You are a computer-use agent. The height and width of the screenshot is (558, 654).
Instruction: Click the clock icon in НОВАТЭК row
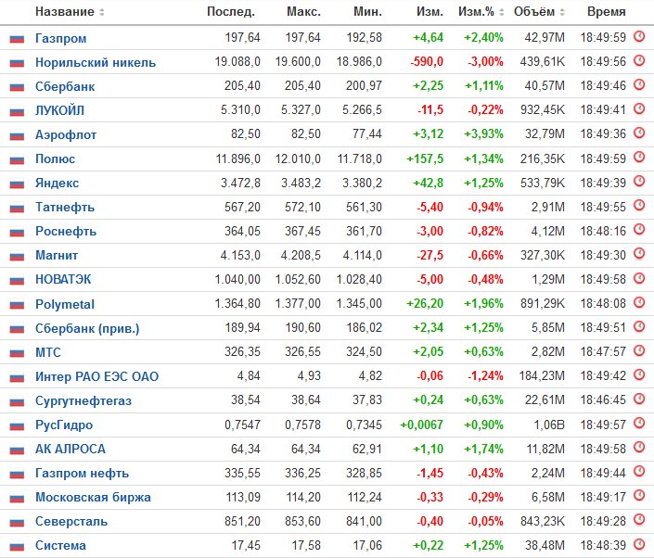click(639, 278)
